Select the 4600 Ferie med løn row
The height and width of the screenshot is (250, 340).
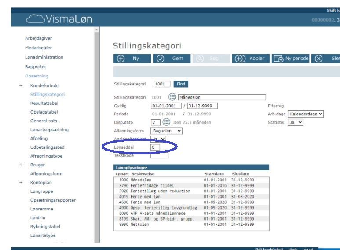tap(191, 202)
